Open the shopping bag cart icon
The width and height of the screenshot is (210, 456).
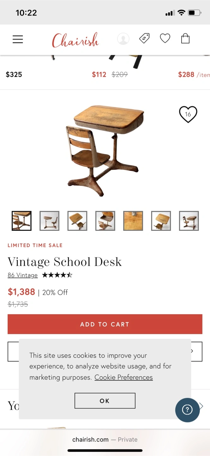[x=185, y=39]
